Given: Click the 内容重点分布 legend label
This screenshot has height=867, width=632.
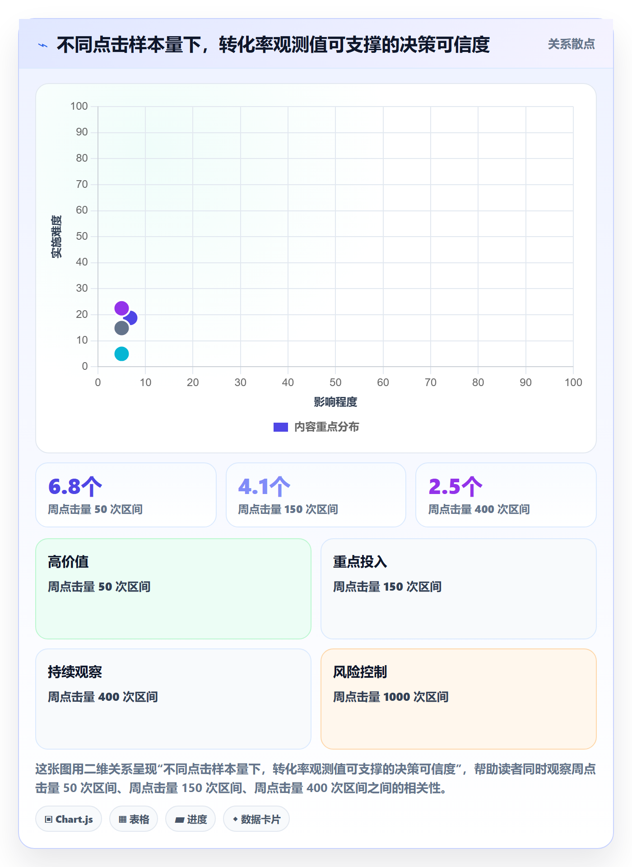Looking at the screenshot, I should 327,427.
